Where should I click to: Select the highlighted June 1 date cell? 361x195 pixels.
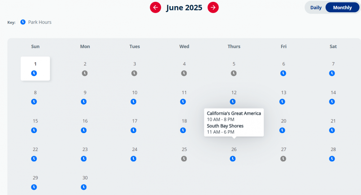pos(35,68)
